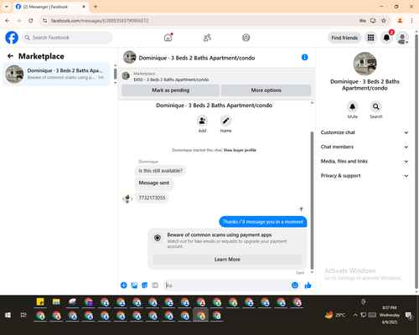Open View buyer profile link

pos(240,150)
